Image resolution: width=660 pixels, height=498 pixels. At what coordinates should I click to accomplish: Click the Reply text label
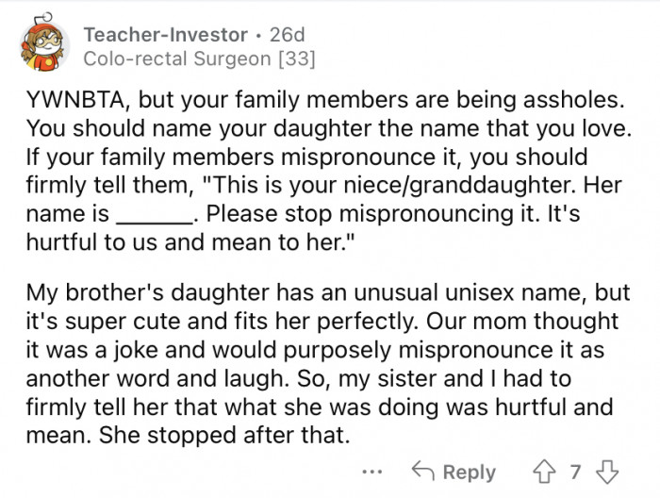(469, 472)
